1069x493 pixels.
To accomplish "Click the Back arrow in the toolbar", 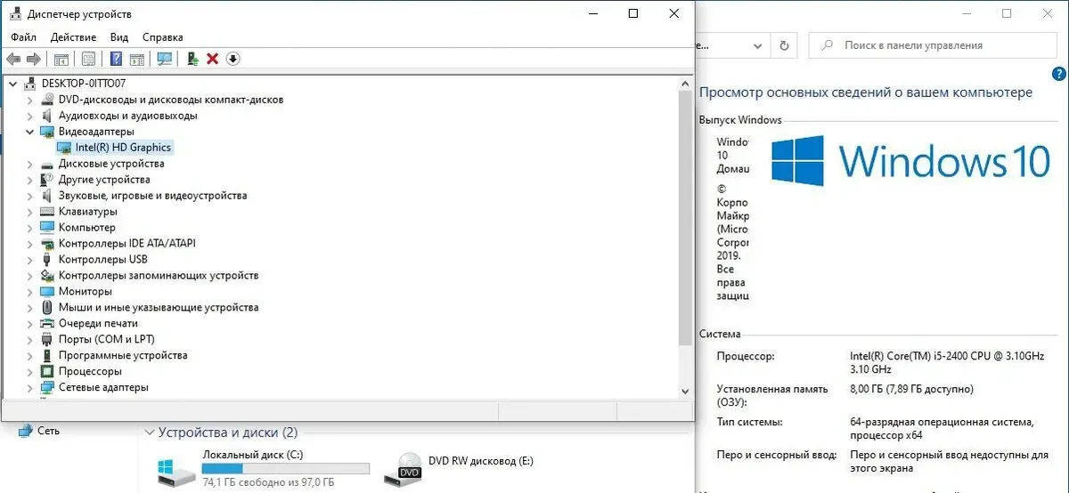I will coord(13,59).
